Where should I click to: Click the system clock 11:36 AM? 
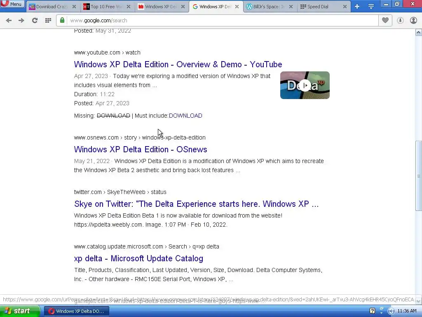tap(407, 311)
